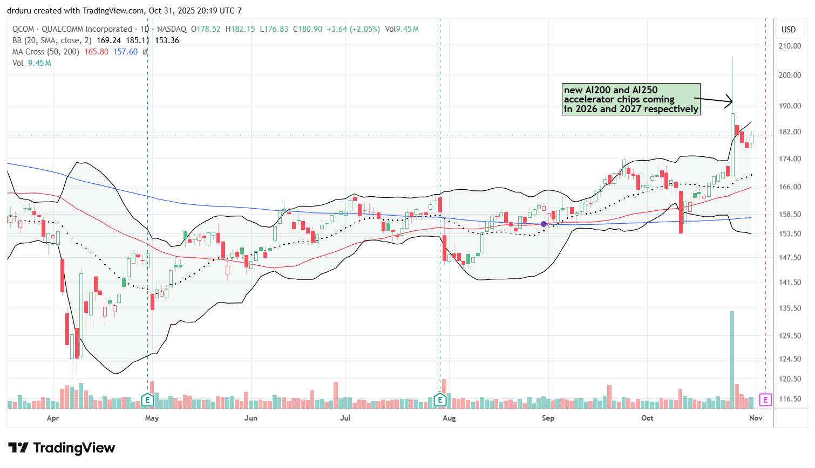
Task: Select the AI200 and AI250 annotation text box
Action: coord(630,99)
